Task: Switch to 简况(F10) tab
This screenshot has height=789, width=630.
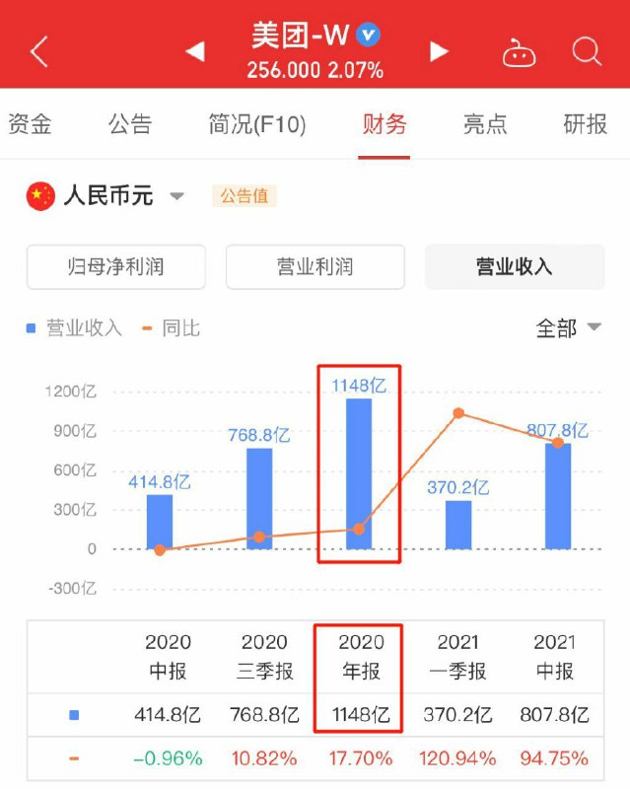Action: coord(257,124)
